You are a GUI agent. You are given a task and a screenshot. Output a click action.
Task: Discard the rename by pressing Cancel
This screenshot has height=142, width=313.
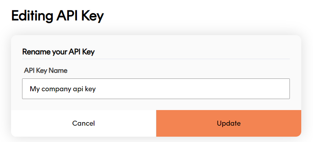point(83,124)
